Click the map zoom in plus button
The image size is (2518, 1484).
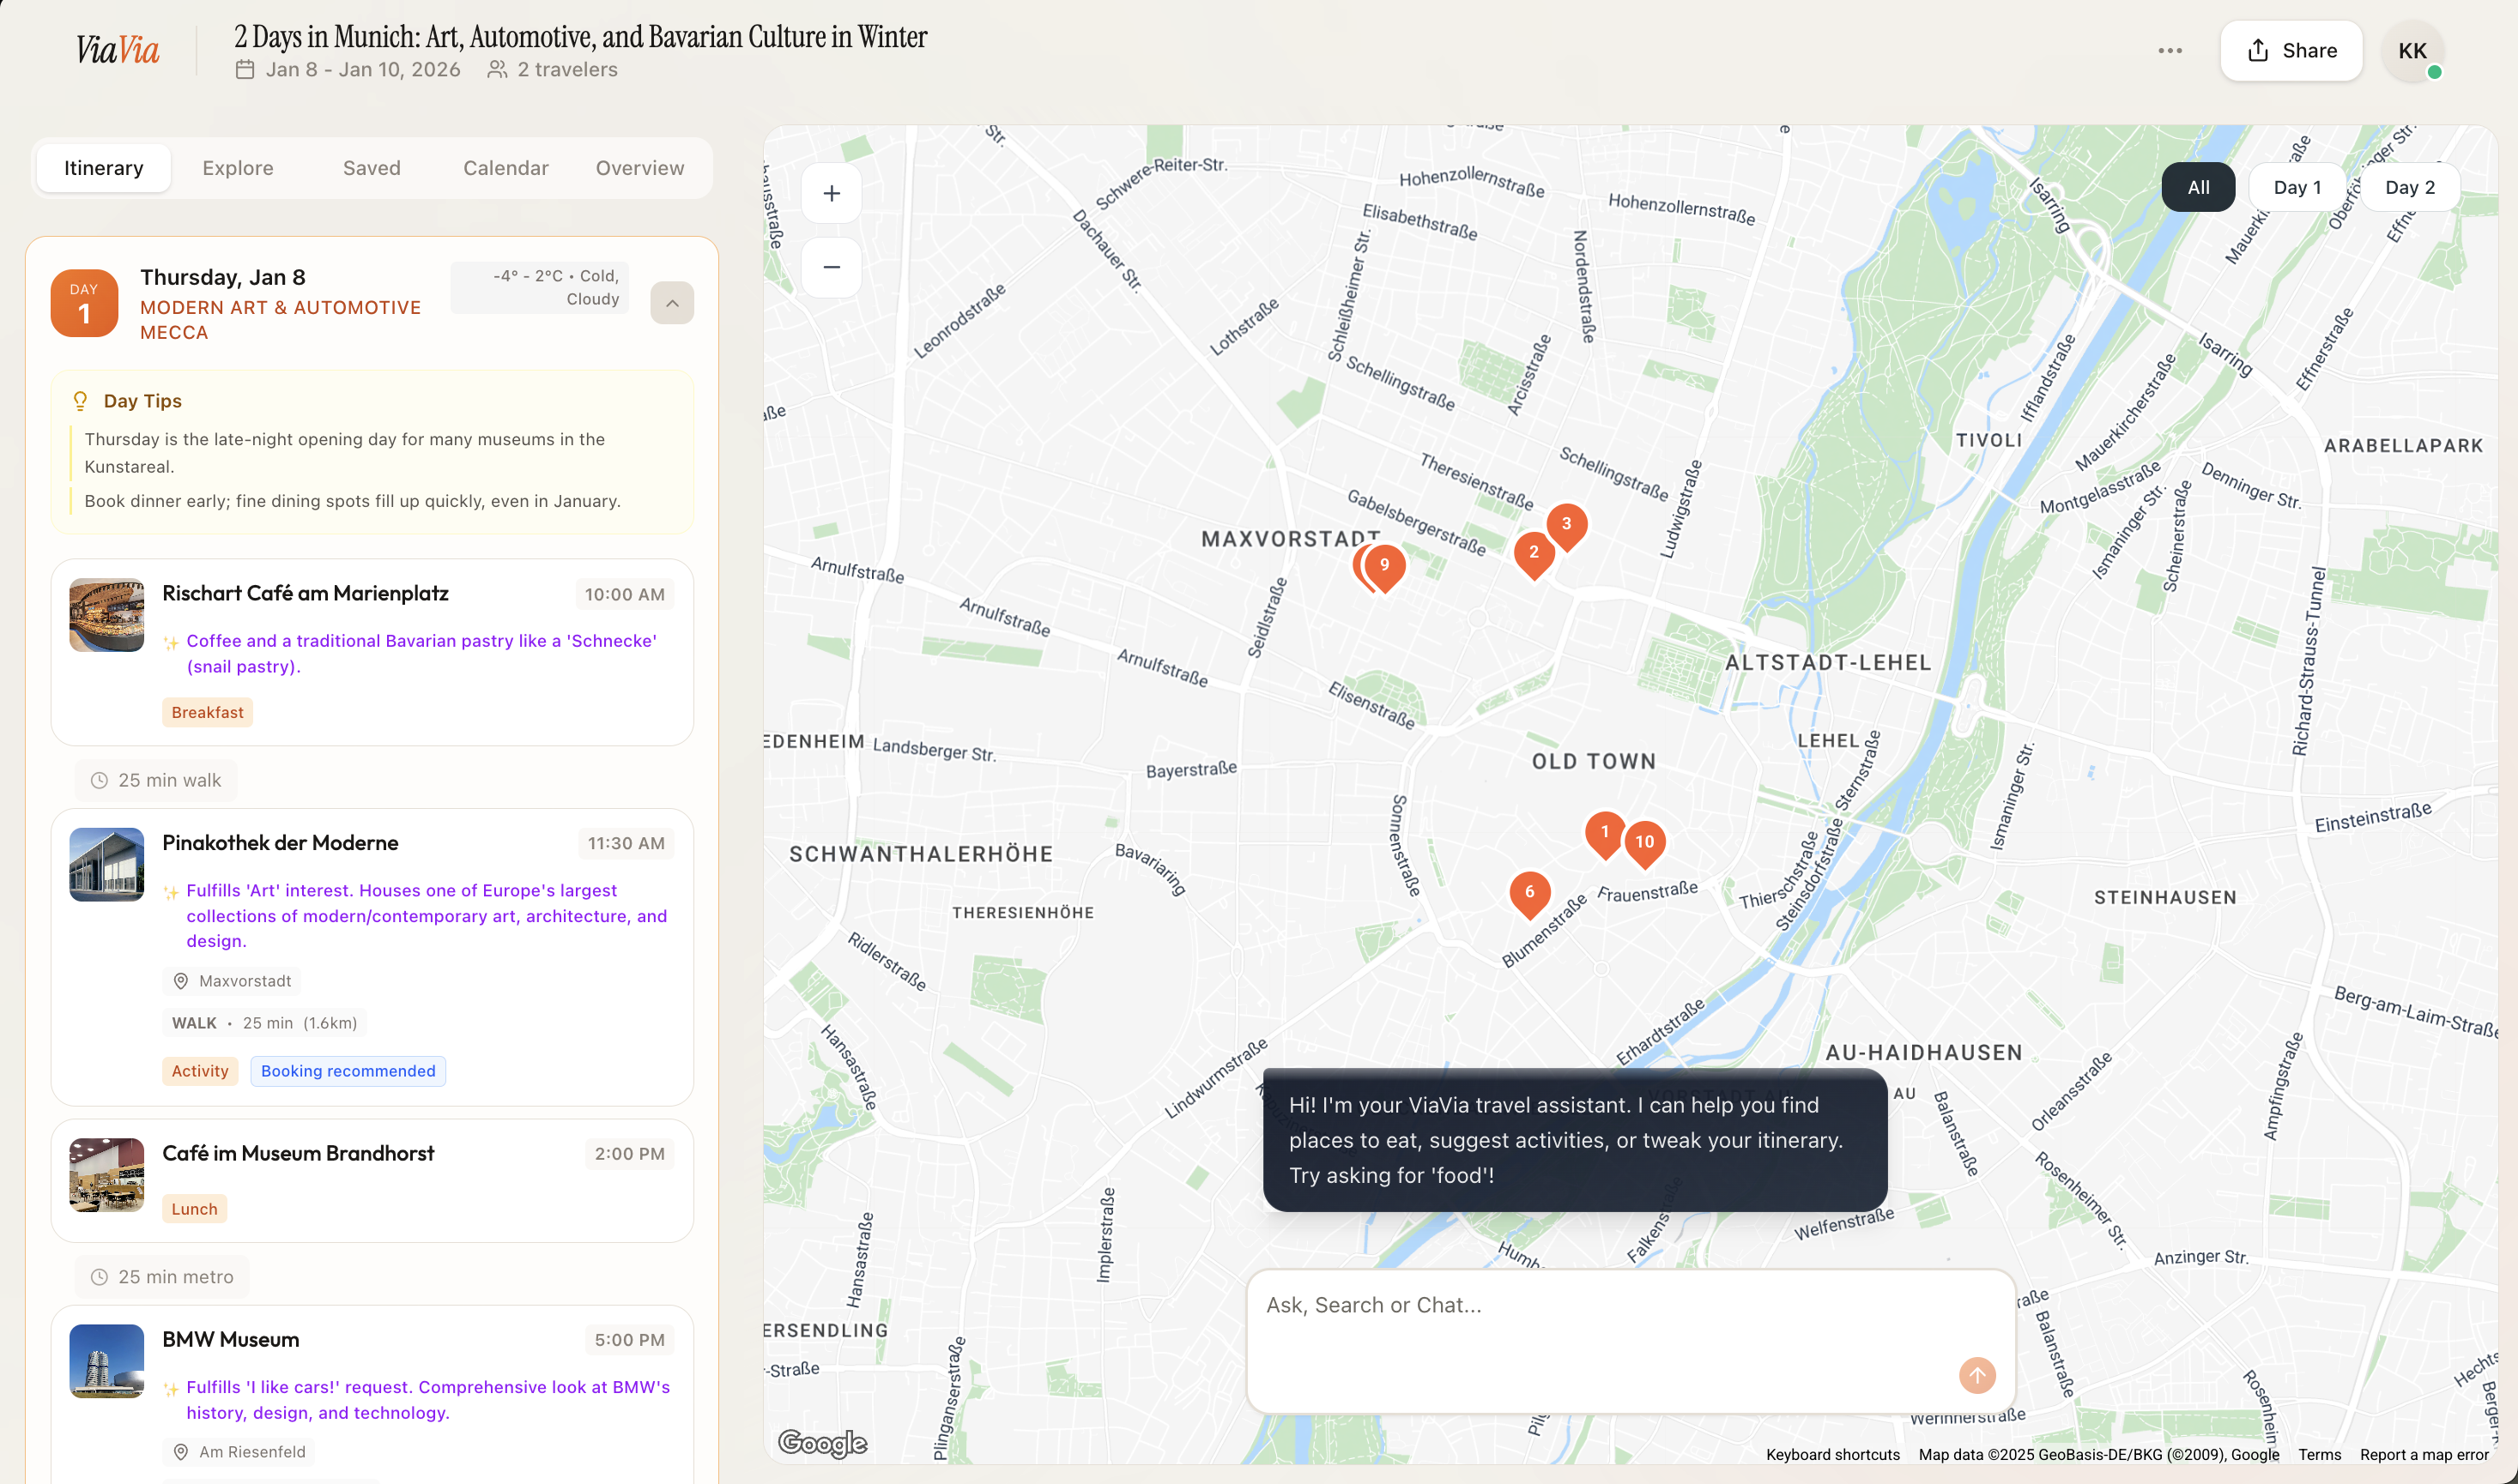pyautogui.click(x=831, y=194)
